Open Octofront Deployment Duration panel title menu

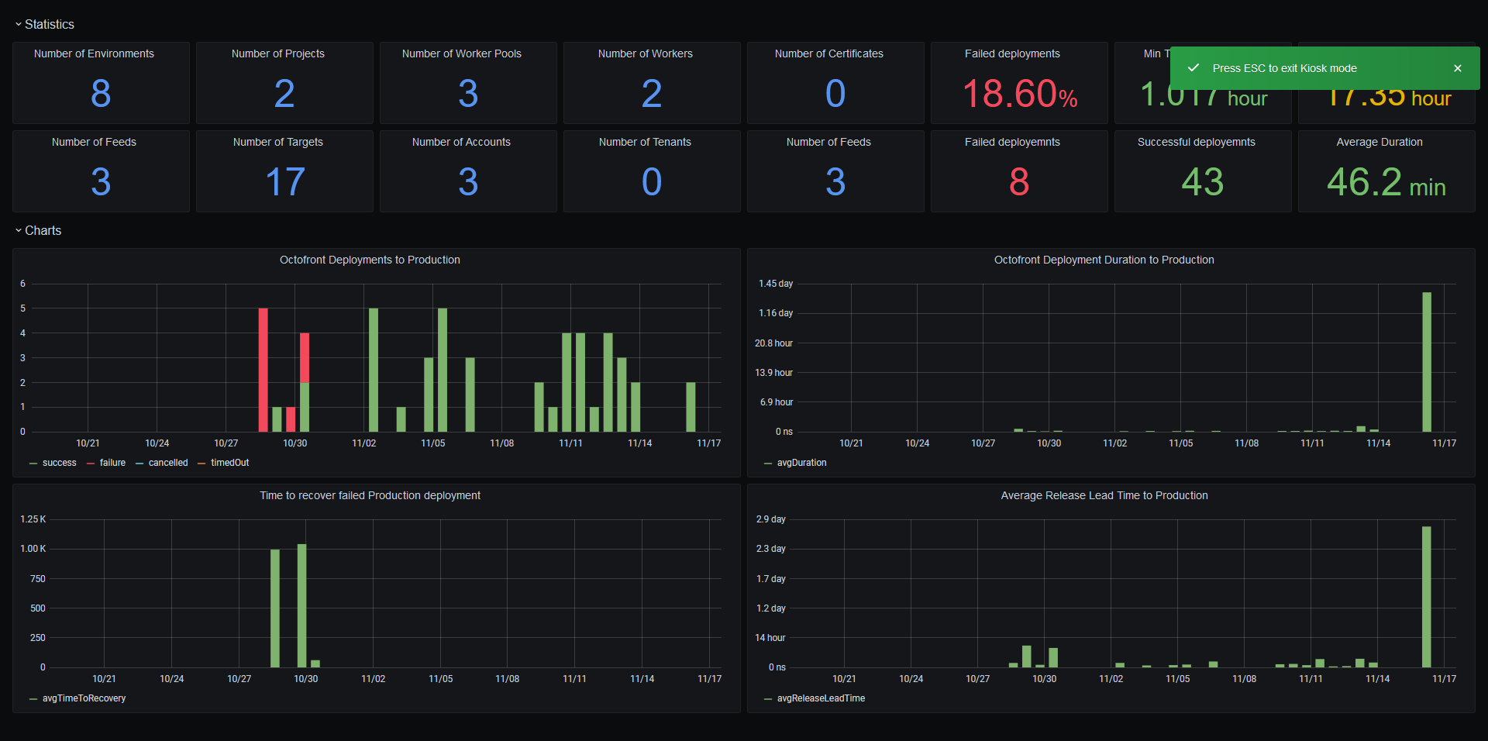point(1104,260)
